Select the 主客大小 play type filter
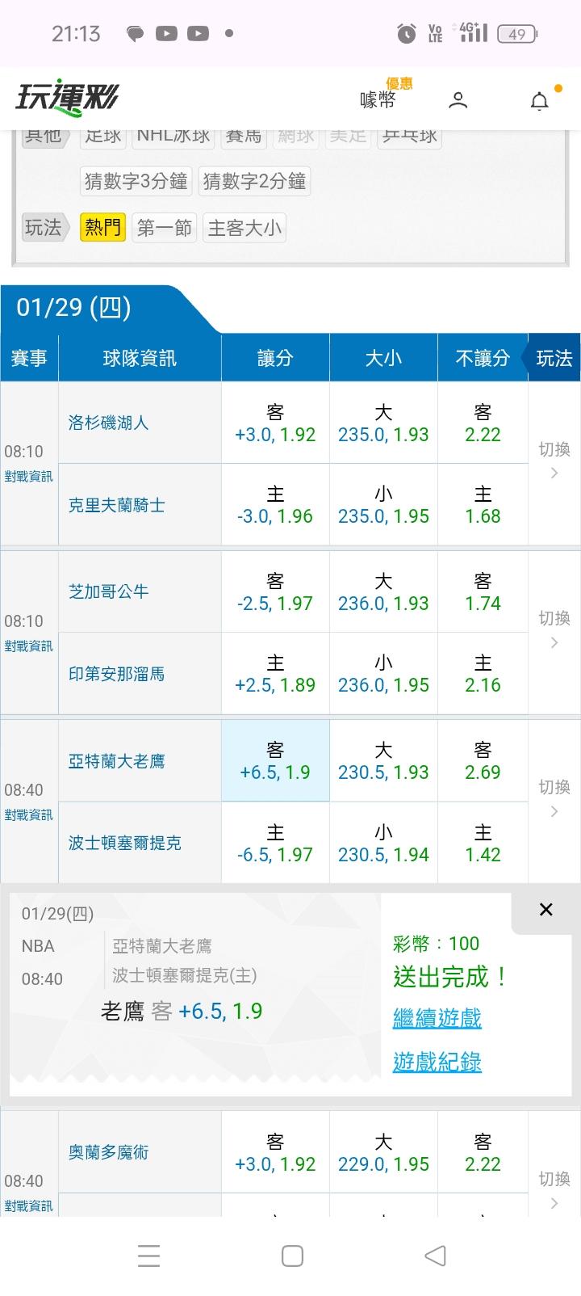This screenshot has width=581, height=1296. click(245, 228)
